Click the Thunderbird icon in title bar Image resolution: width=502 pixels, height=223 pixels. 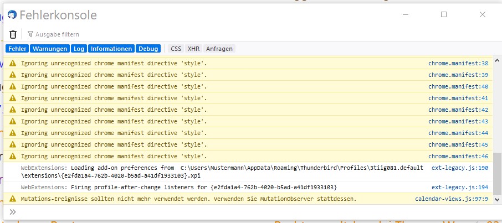(x=11, y=15)
